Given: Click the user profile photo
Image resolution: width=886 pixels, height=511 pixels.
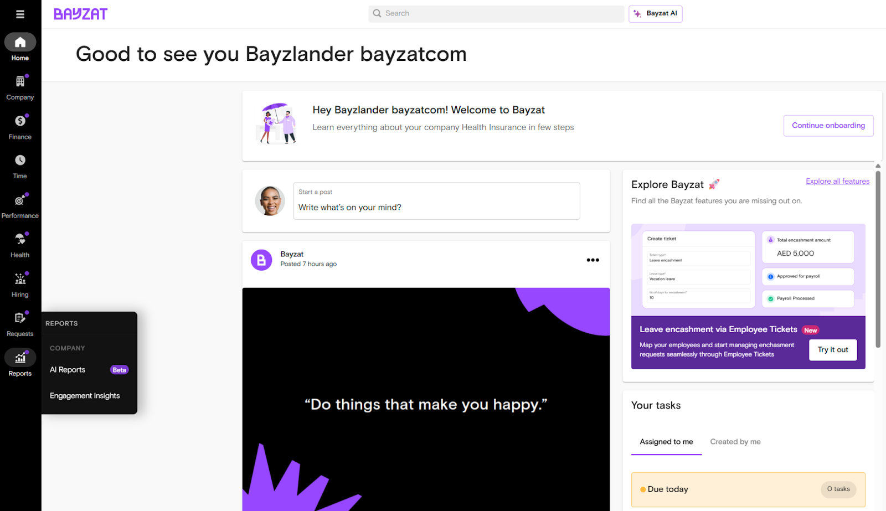Looking at the screenshot, I should 270,200.
